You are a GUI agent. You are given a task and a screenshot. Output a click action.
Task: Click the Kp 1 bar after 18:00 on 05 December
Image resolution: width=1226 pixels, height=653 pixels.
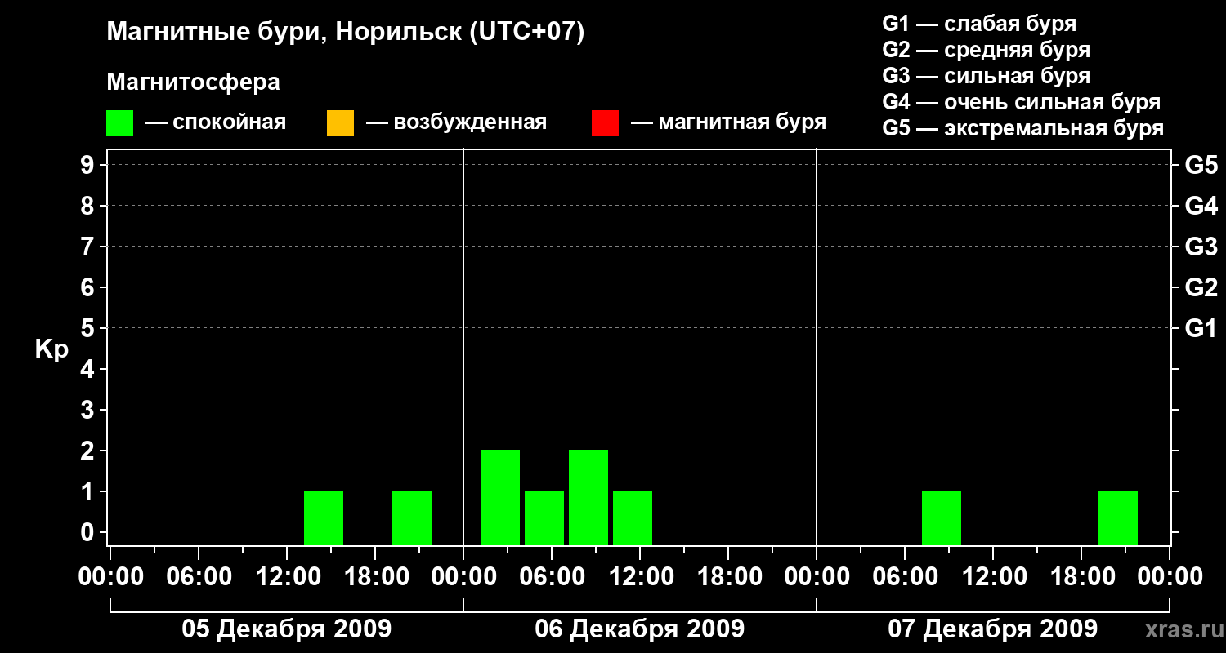coord(412,518)
